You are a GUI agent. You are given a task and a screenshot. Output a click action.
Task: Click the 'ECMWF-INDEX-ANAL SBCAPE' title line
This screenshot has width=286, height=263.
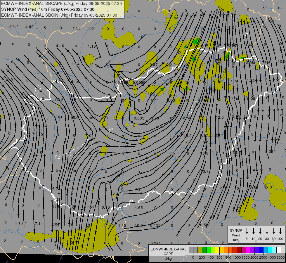(61, 4)
